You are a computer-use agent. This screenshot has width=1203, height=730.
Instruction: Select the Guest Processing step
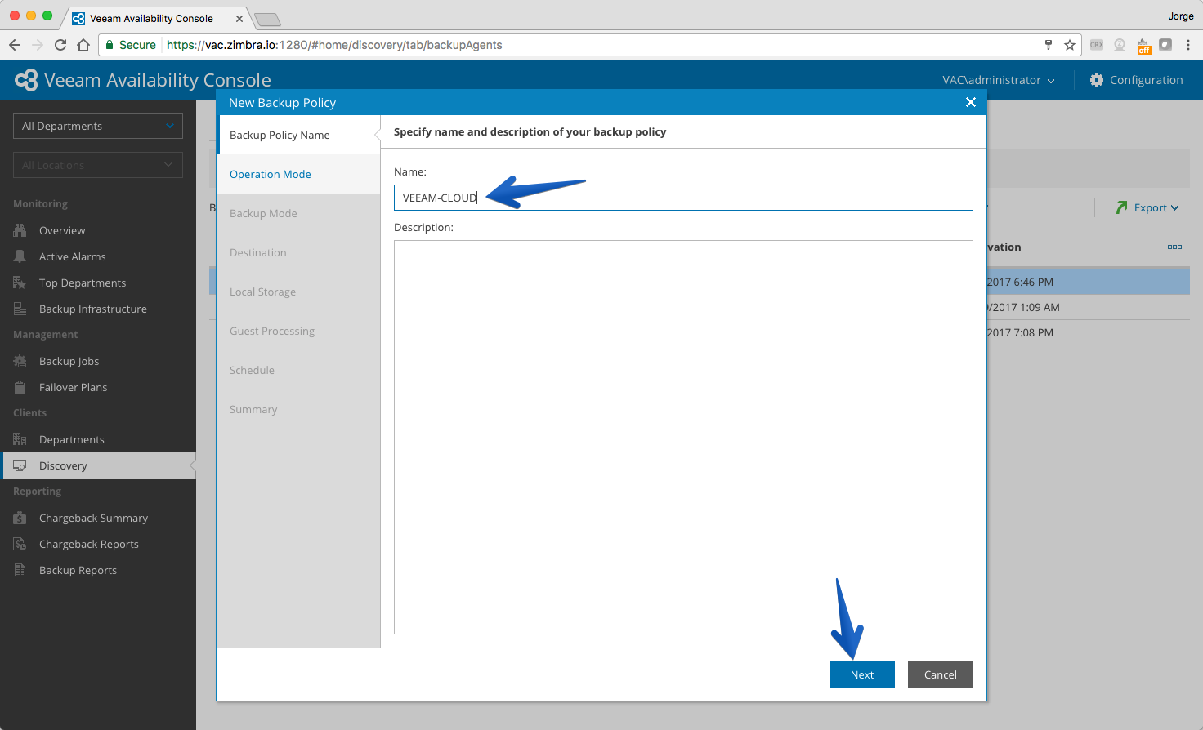point(298,331)
